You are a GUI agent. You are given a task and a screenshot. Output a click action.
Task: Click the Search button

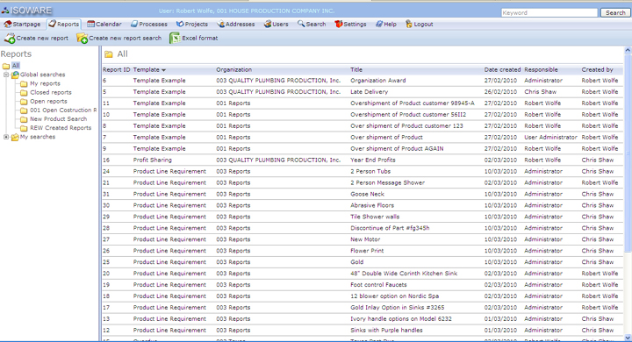pyautogui.click(x=615, y=12)
